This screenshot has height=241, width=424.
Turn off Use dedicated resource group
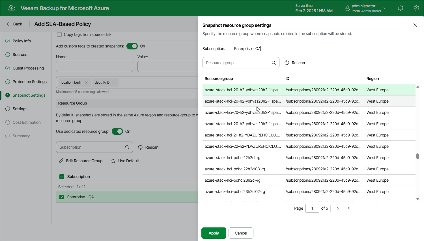pos(117,131)
